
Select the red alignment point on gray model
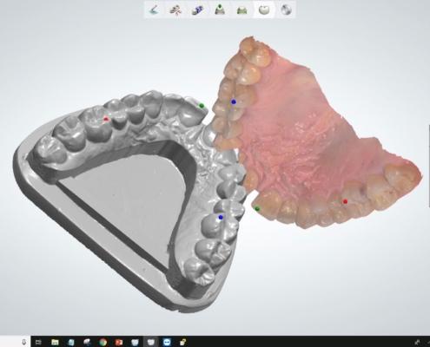tap(106, 119)
